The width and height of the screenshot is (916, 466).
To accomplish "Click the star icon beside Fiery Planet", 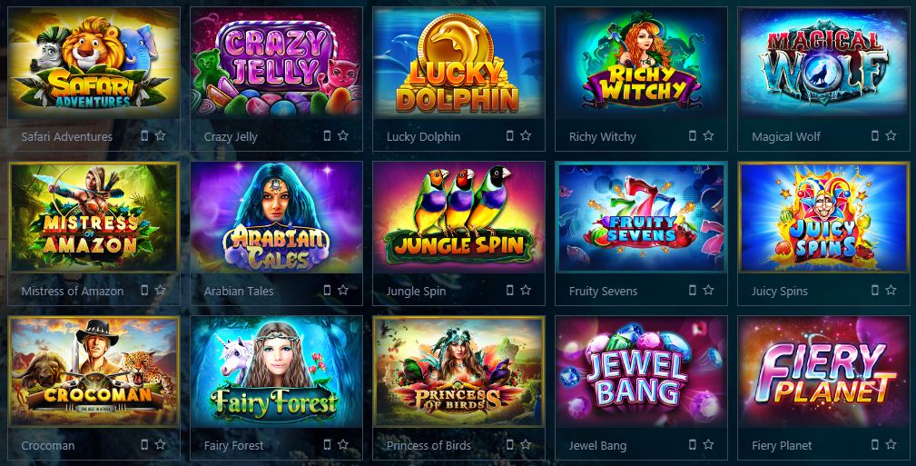I will pos(891,444).
